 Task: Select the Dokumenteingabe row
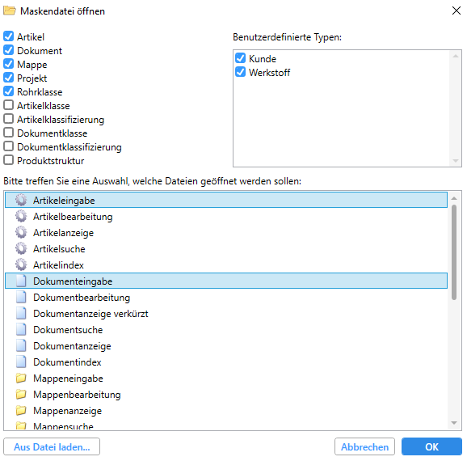[226, 281]
